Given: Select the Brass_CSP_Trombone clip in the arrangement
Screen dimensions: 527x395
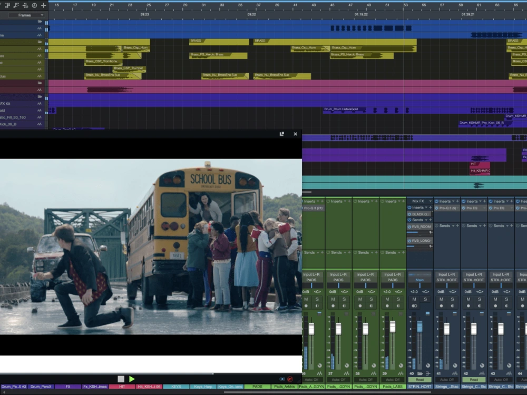Looking at the screenshot, I should pyautogui.click(x=103, y=62).
